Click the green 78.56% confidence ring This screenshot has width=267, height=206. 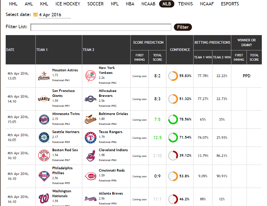(x=173, y=119)
